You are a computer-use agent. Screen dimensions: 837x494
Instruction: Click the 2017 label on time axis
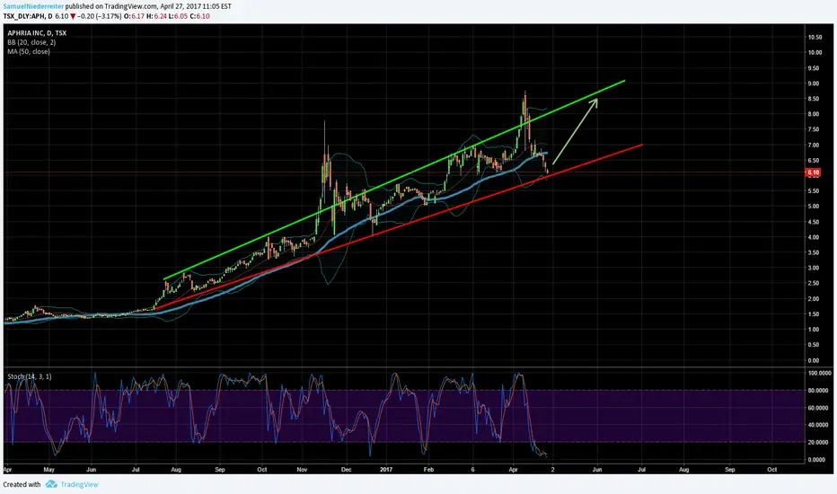(386, 470)
